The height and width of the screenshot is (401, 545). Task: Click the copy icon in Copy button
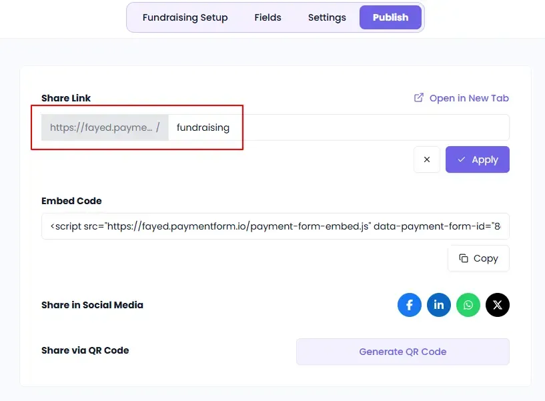464,258
